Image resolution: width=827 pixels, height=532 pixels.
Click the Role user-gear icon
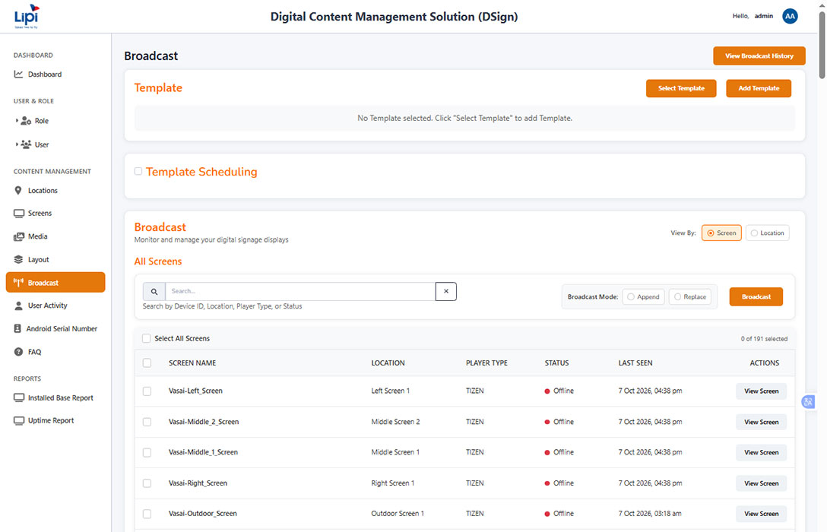pyautogui.click(x=26, y=121)
